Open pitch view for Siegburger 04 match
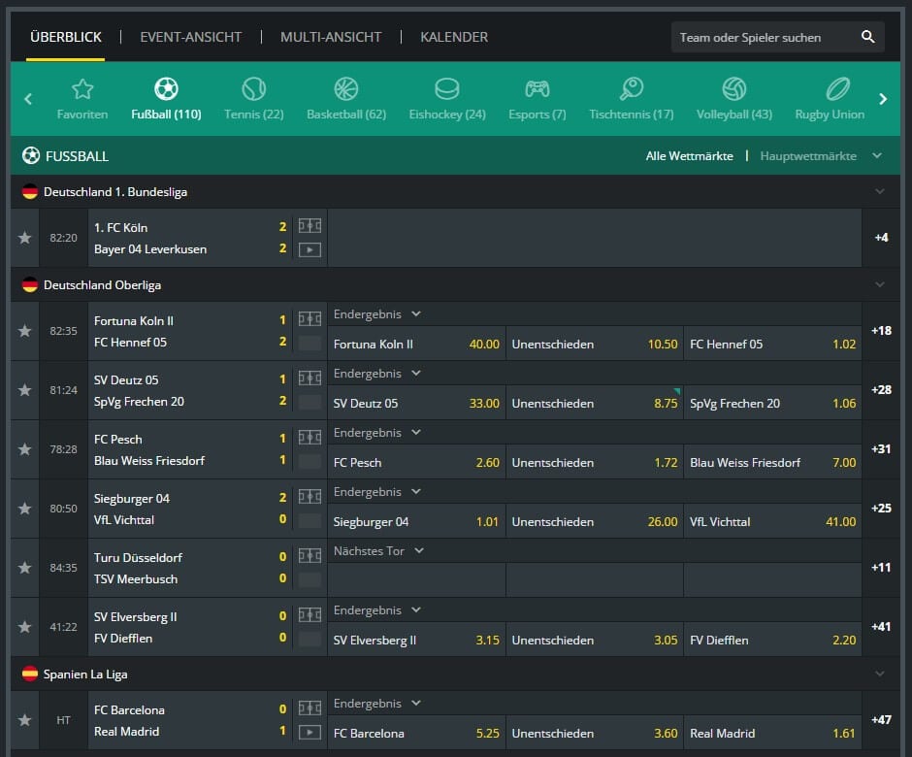This screenshot has height=757, width=912. tap(309, 496)
